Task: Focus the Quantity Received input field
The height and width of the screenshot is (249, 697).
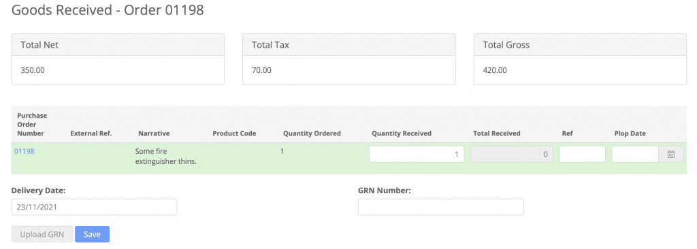Action: pyautogui.click(x=417, y=154)
